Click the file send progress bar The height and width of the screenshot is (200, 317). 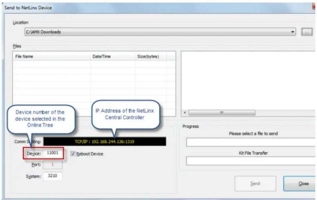251,142
